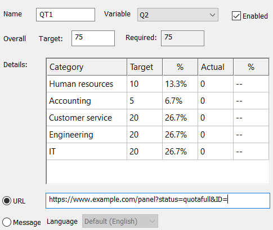Click the Actual column header
Screen dimensions: 273x230
point(216,67)
